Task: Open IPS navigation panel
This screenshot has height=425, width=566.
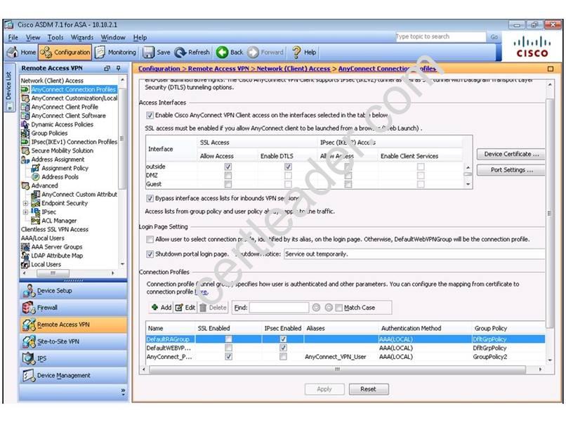Action: pos(73,358)
